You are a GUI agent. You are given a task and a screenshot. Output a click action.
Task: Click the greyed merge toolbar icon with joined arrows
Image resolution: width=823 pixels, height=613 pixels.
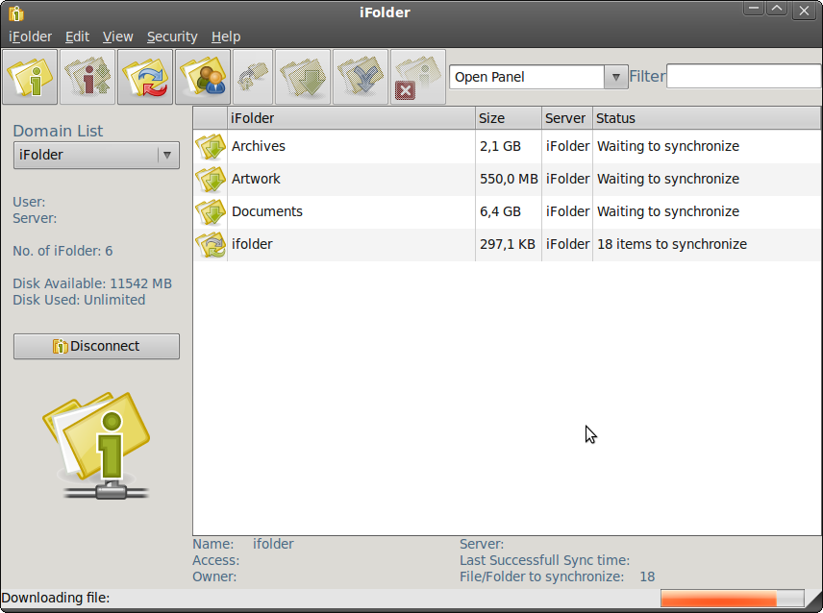coord(361,77)
